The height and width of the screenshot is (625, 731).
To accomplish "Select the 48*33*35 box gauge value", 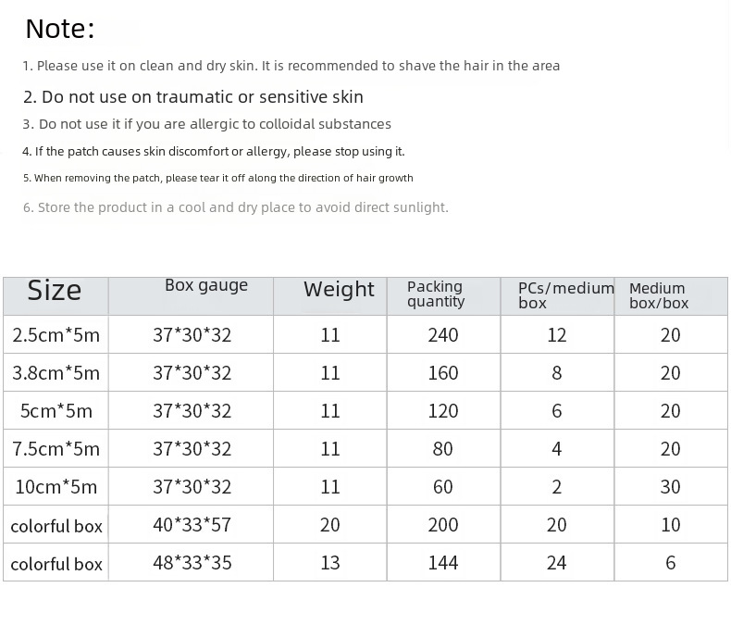I will tap(192, 563).
